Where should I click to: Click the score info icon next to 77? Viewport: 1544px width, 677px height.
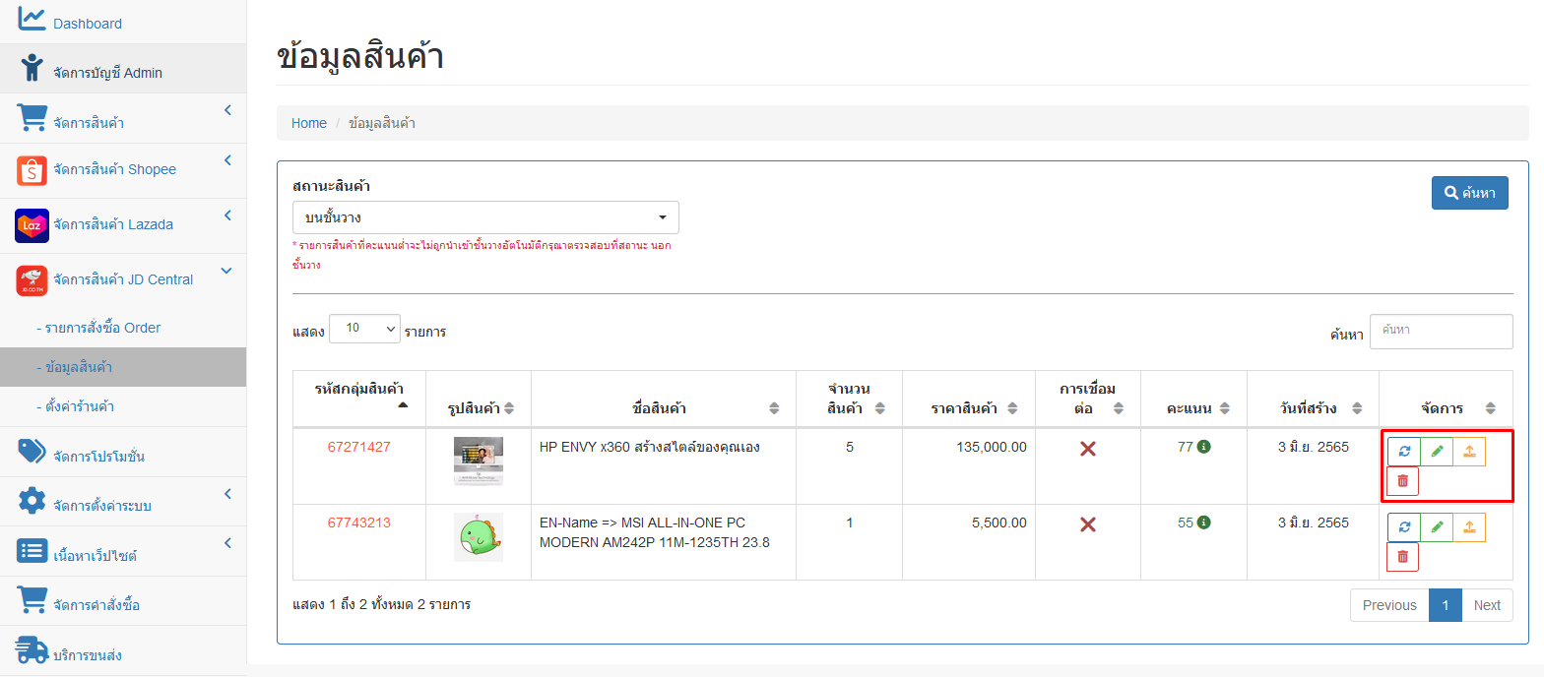1203,447
